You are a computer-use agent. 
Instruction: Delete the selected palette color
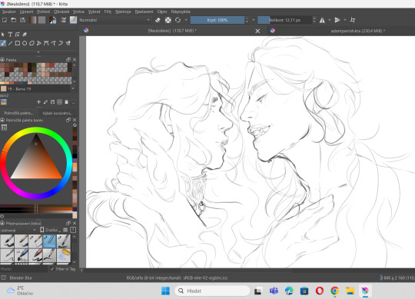pyautogui.click(x=66, y=102)
